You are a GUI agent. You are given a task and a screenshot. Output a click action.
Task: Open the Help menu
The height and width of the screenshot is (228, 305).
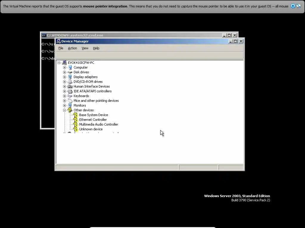pos(96,48)
